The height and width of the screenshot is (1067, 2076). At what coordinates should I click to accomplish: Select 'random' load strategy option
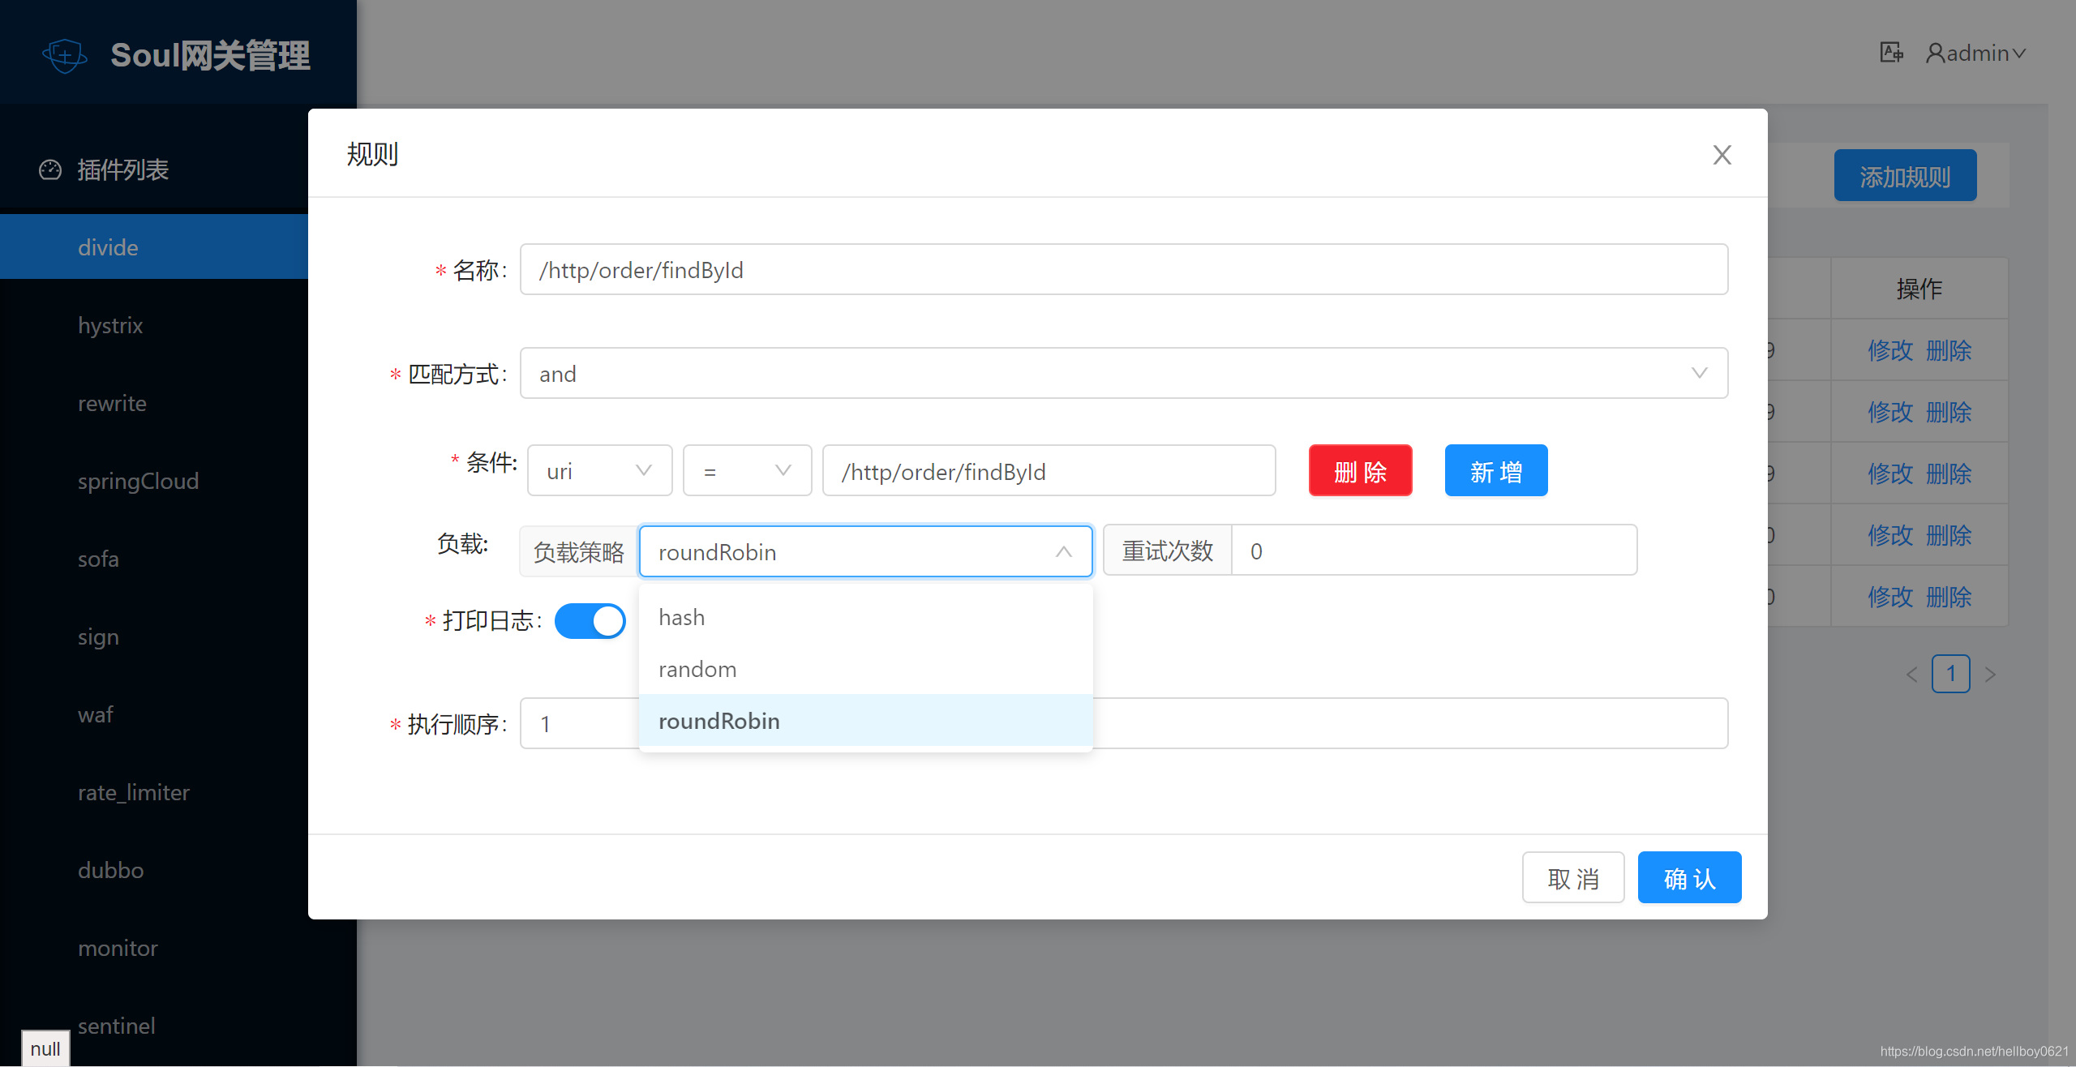(x=865, y=670)
